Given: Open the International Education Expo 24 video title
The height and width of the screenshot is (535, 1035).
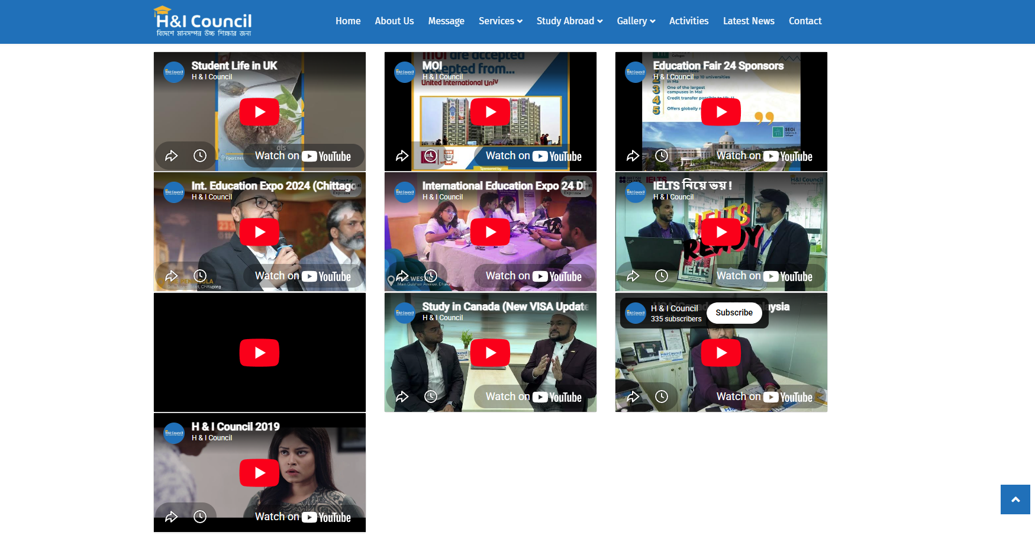Looking at the screenshot, I should pyautogui.click(x=503, y=186).
